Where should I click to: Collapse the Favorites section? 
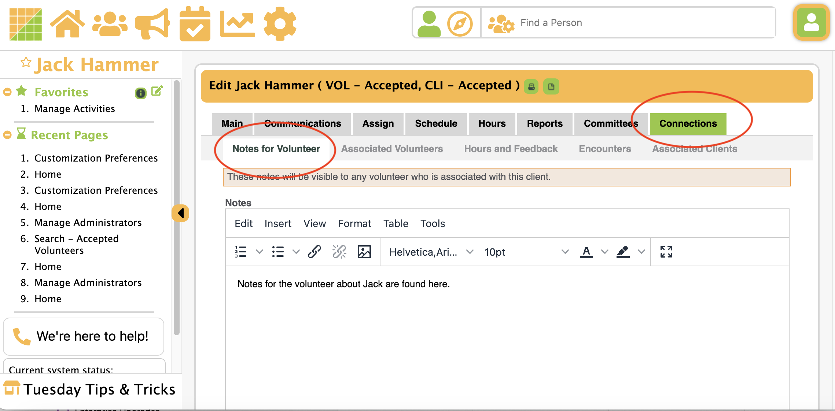pyautogui.click(x=7, y=92)
